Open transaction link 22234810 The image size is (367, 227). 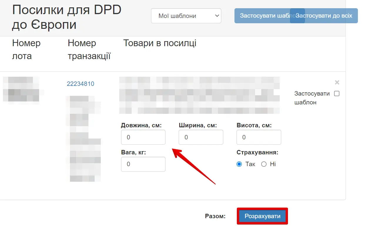click(81, 84)
